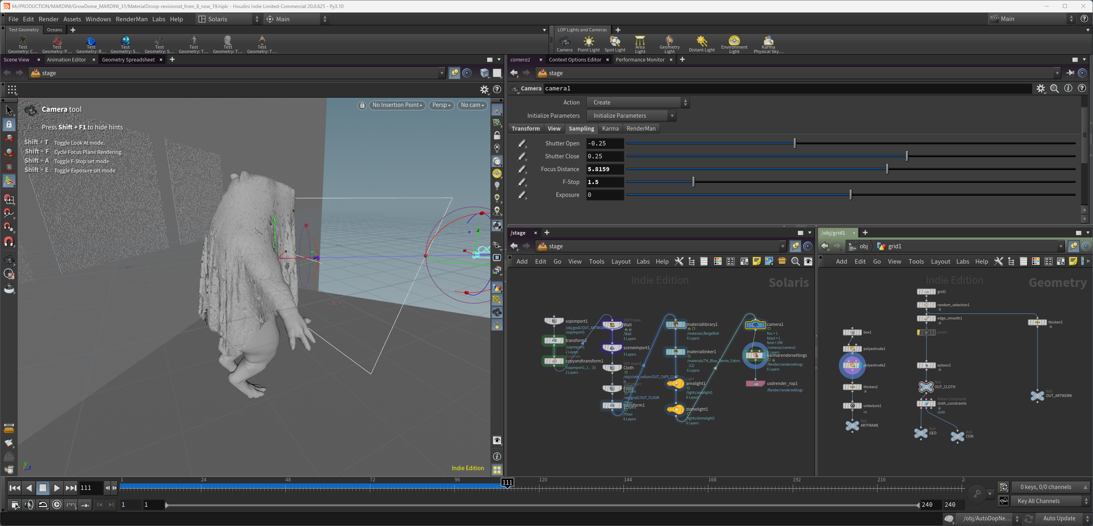Expand the Action Create dropdown
This screenshot has width=1093, height=526.
coord(638,102)
